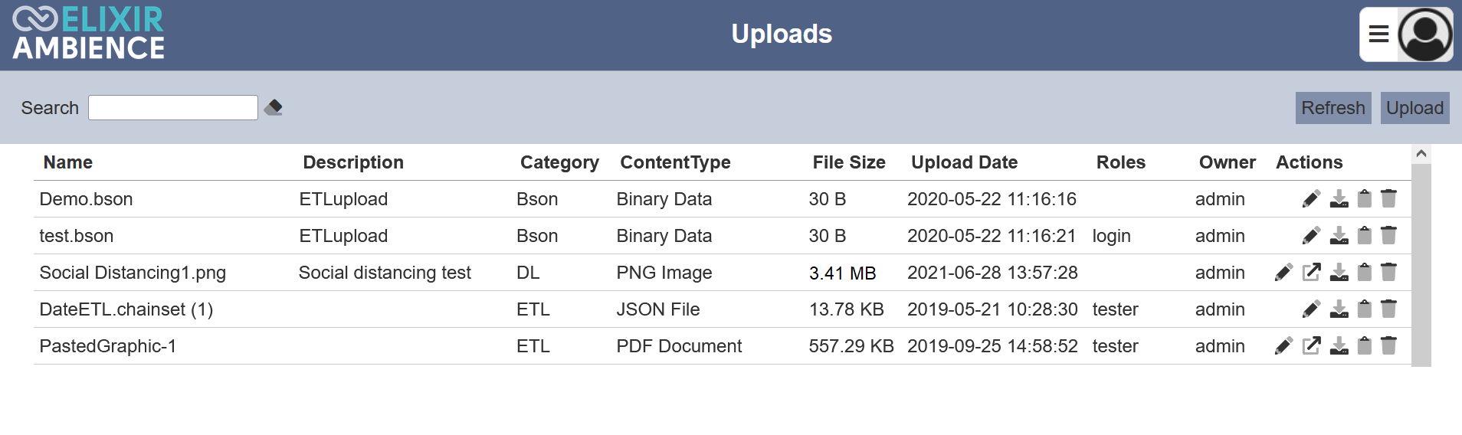Image resolution: width=1462 pixels, height=435 pixels.
Task: Open Social Distancing1.png in new window
Action: [1312, 272]
